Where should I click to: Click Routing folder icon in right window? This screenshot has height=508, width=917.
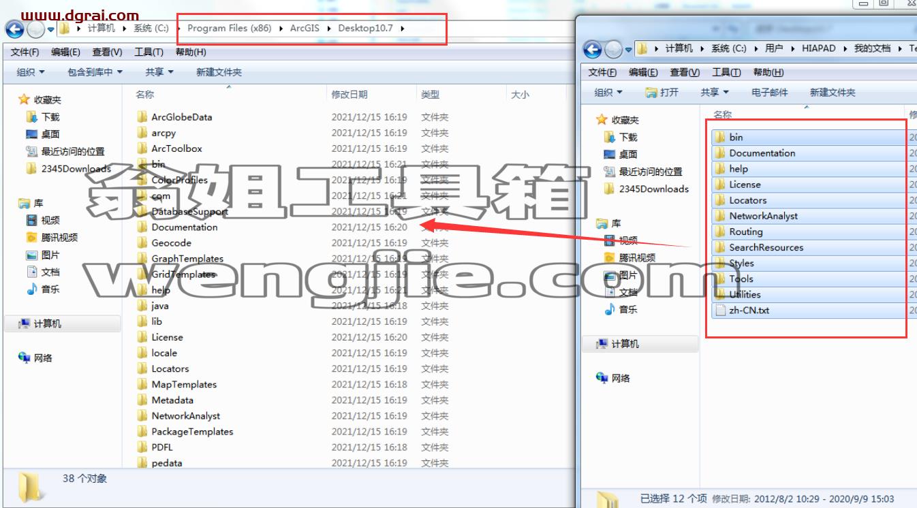719,232
